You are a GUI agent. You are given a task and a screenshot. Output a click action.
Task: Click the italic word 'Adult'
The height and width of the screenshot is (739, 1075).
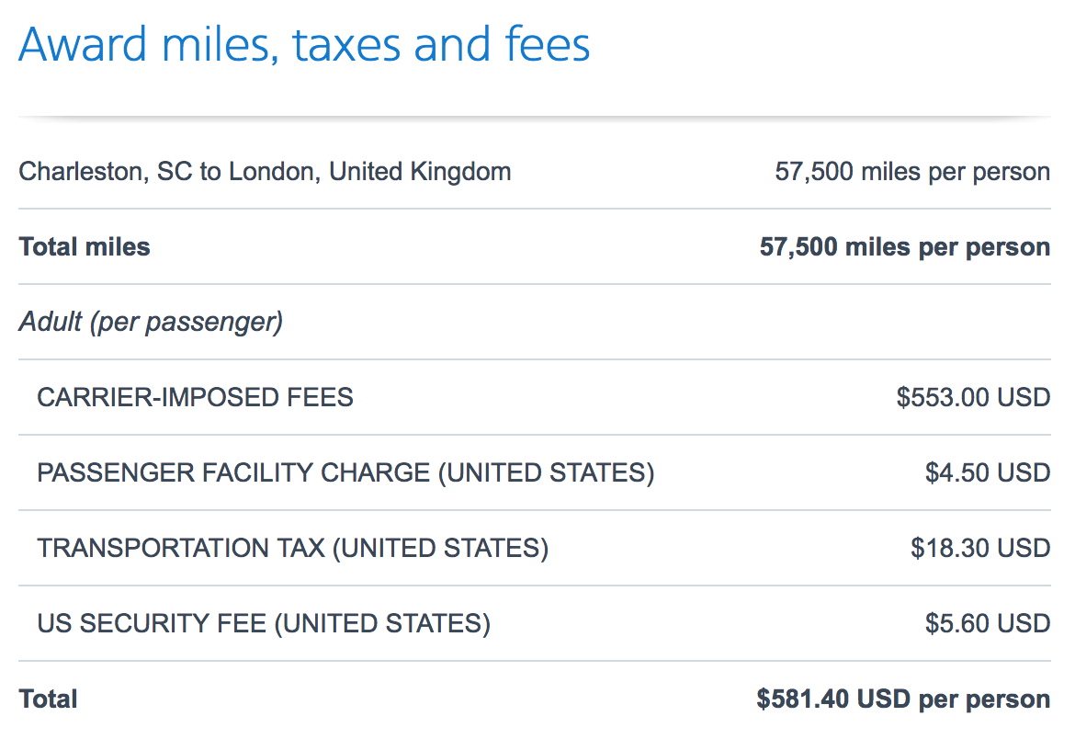(x=51, y=323)
